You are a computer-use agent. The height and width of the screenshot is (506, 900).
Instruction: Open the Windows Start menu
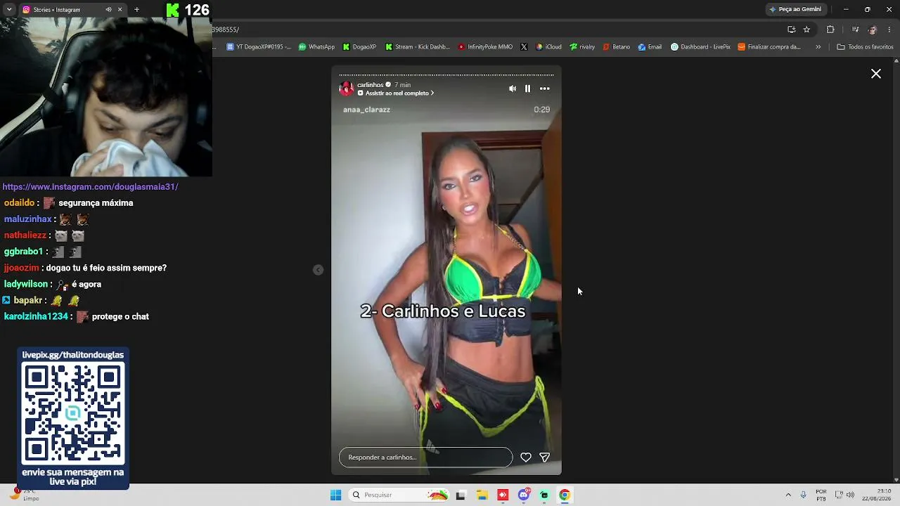336,495
